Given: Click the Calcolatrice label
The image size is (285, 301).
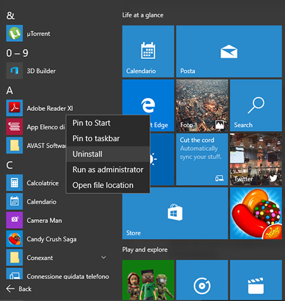Looking at the screenshot, I should coord(42,183).
